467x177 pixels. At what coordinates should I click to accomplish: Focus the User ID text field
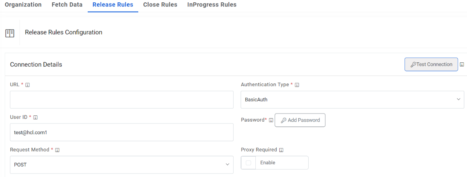(122, 132)
